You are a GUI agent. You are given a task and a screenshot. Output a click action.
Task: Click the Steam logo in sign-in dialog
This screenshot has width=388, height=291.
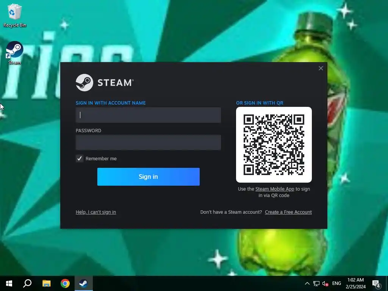(105, 83)
